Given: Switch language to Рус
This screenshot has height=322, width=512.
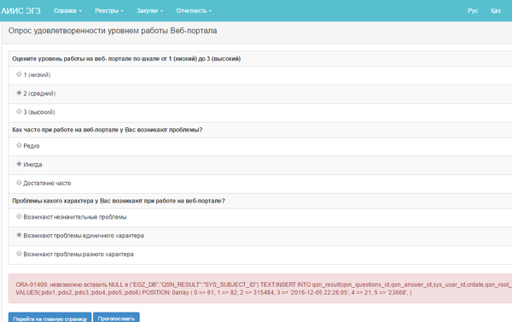Looking at the screenshot, I should point(473,11).
